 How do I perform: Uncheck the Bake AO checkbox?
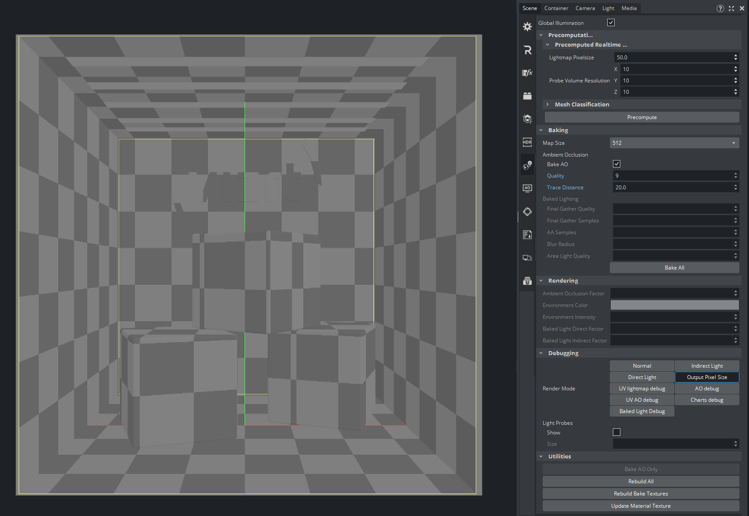616,164
